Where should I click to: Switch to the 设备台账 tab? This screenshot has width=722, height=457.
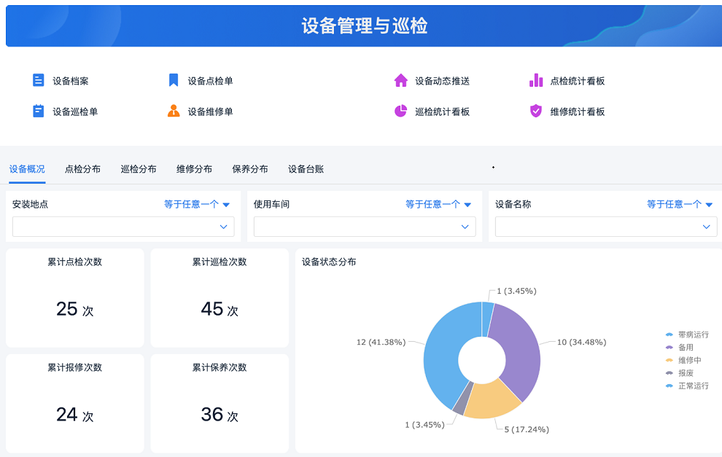coord(306,169)
